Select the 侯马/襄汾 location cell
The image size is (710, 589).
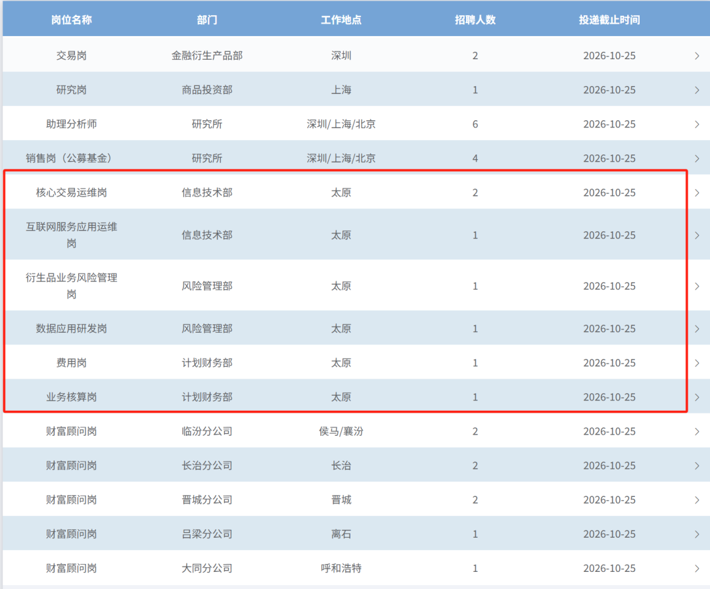[x=341, y=431]
